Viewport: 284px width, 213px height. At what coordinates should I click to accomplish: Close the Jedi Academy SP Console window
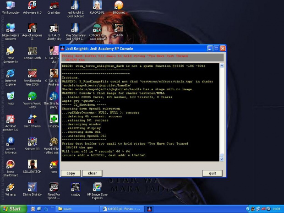[223, 49]
